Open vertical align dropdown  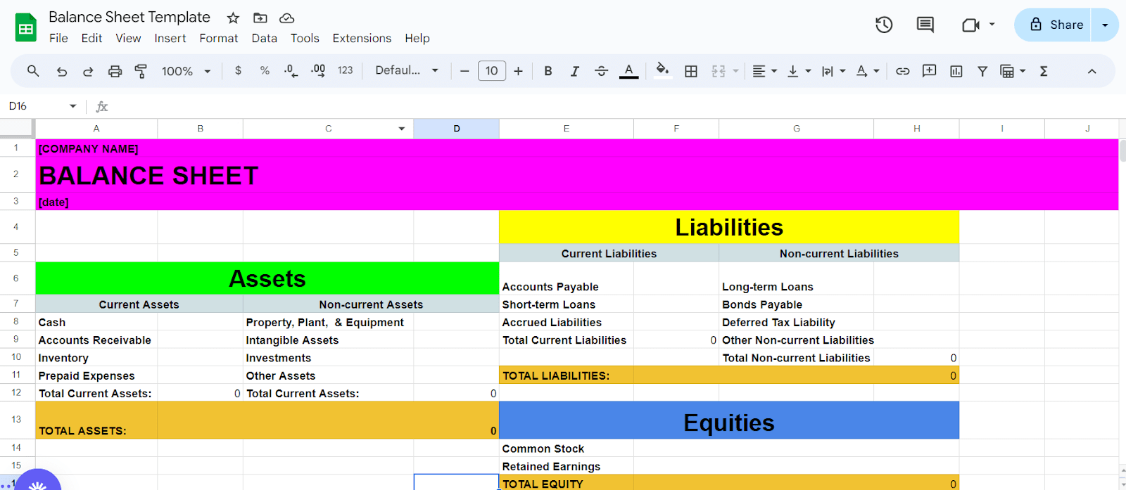point(799,71)
